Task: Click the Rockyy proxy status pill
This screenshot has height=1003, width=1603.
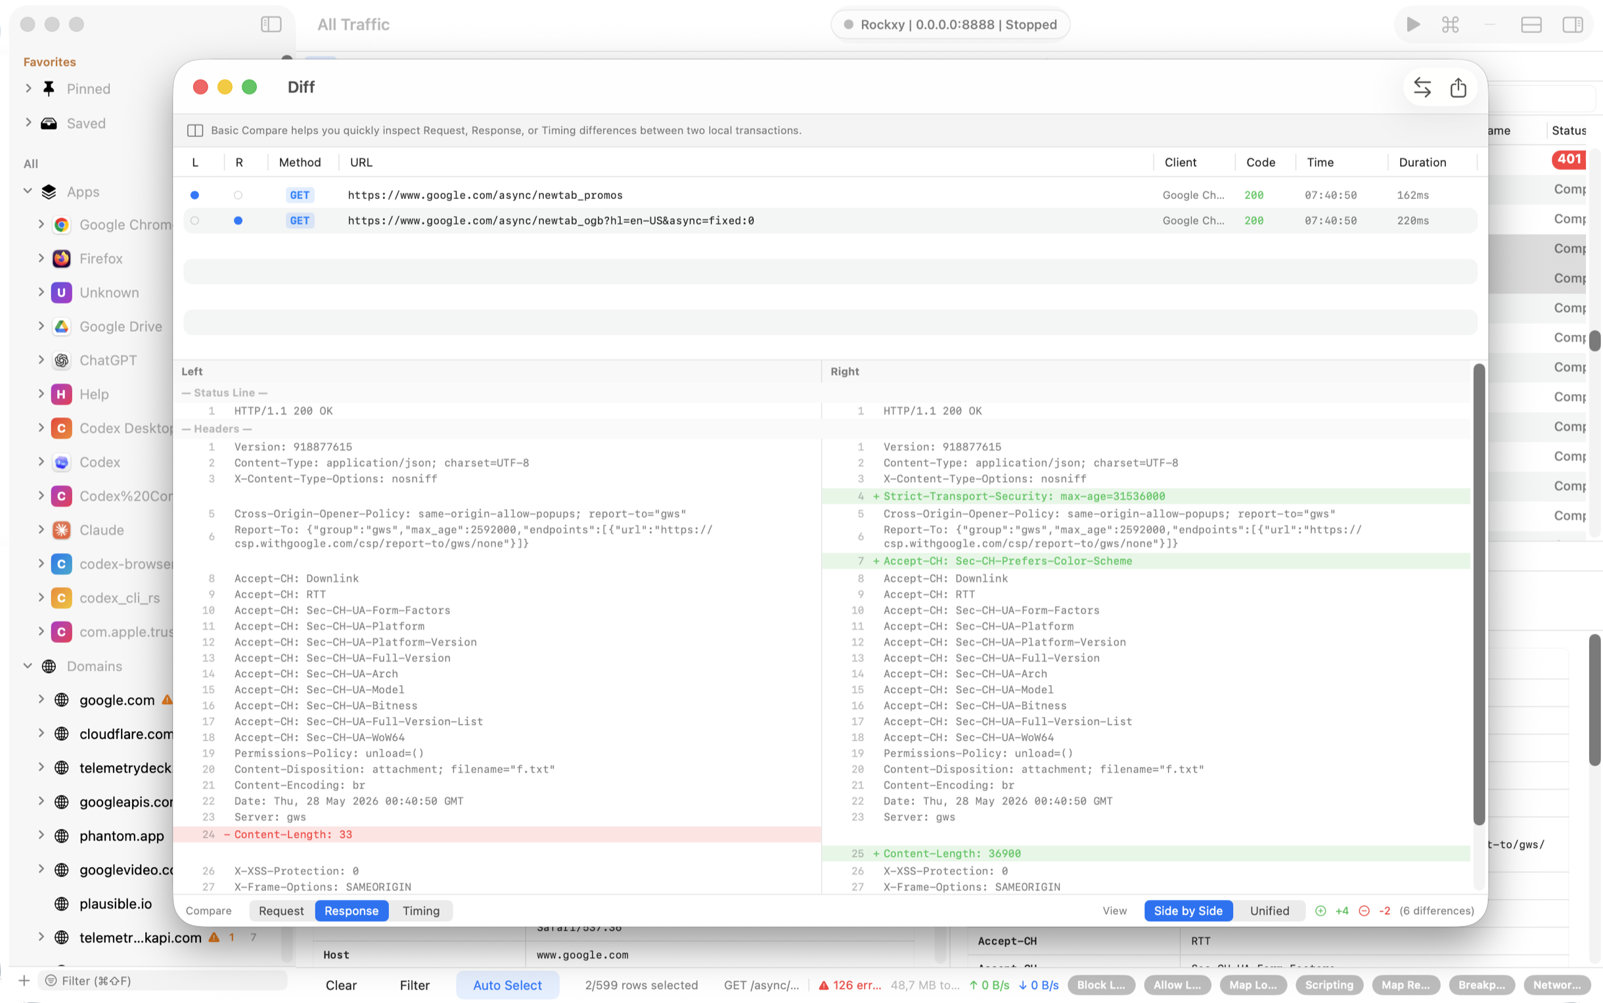Action: [950, 24]
